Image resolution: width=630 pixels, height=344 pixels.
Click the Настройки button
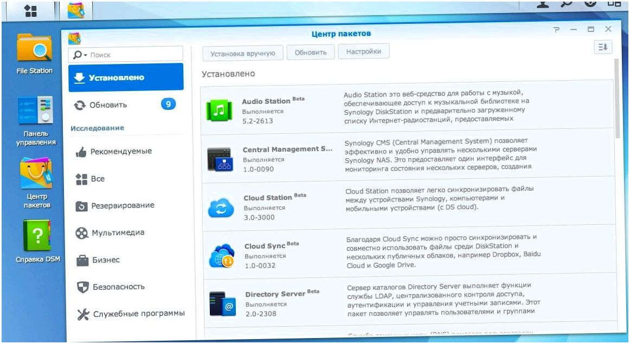tap(364, 51)
